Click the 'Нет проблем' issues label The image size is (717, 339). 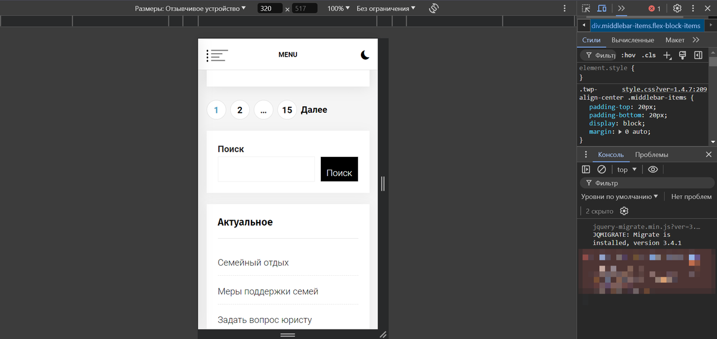[691, 196]
